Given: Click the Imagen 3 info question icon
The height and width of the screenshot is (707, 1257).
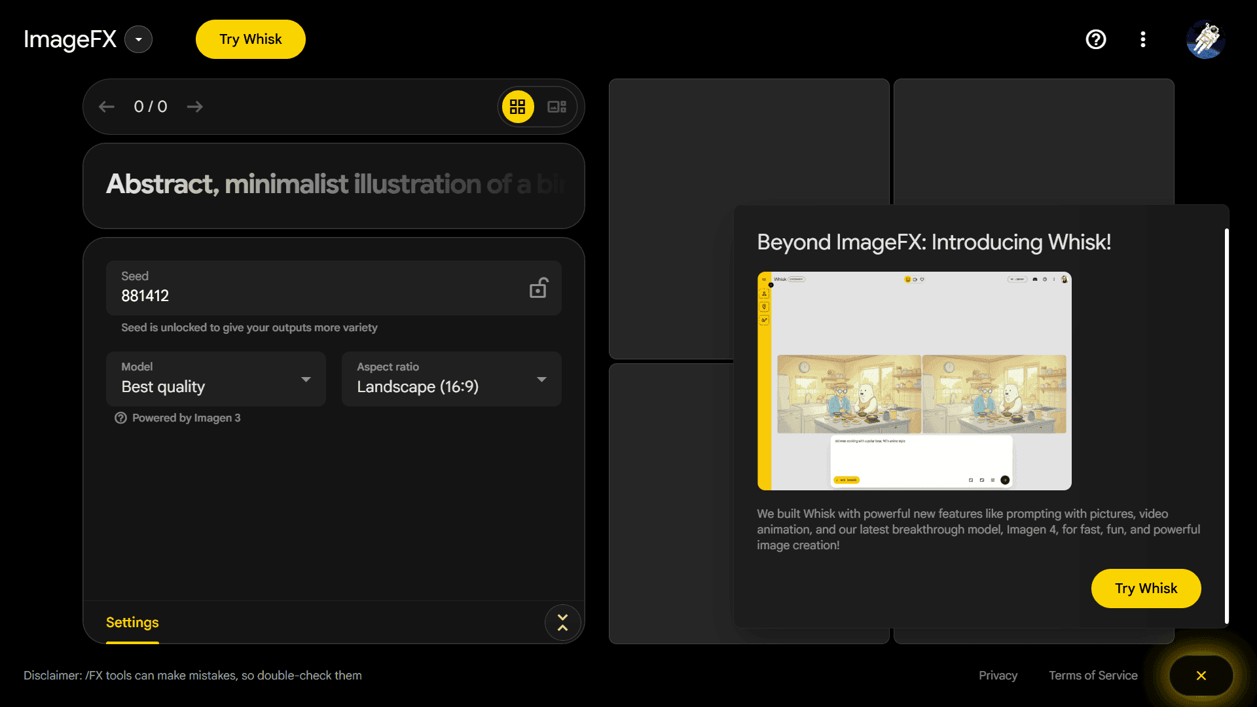Looking at the screenshot, I should coord(120,418).
